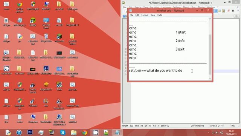Open the Format menu in Notepad
Viewport: 241px width, 136px height.
coord(145,15)
